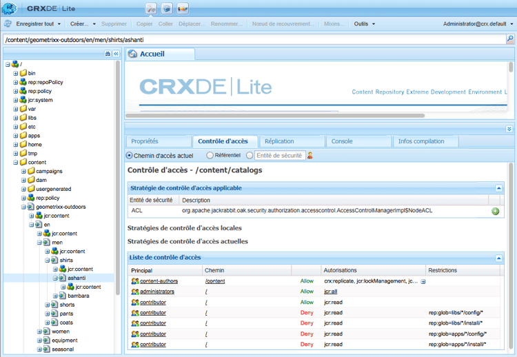Image resolution: width=517 pixels, height=357 pixels.
Task: Open the Outils dropdown menu
Action: (365, 23)
